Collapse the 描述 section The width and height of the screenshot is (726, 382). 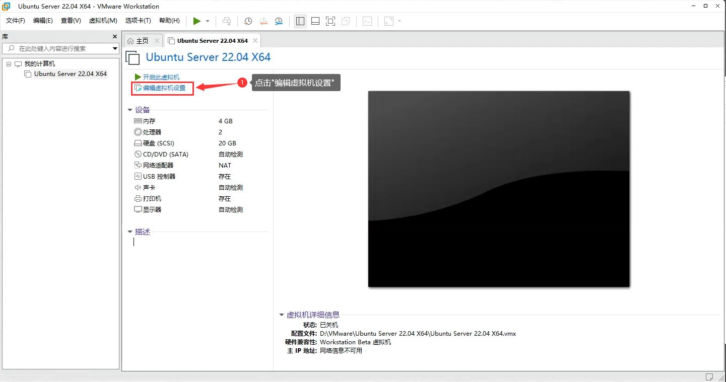pos(130,232)
